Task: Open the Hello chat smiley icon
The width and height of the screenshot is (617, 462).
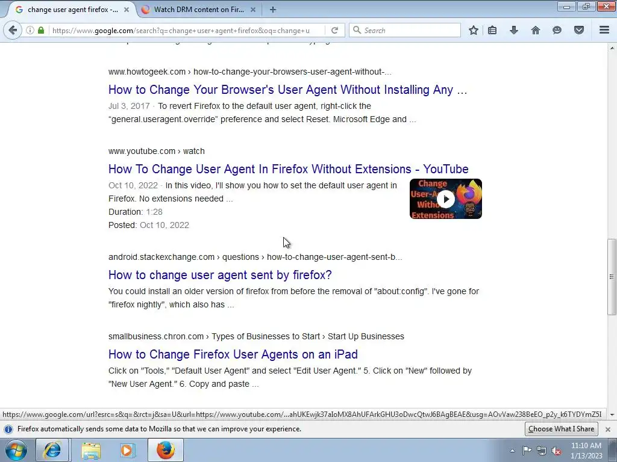Action: tap(557, 30)
